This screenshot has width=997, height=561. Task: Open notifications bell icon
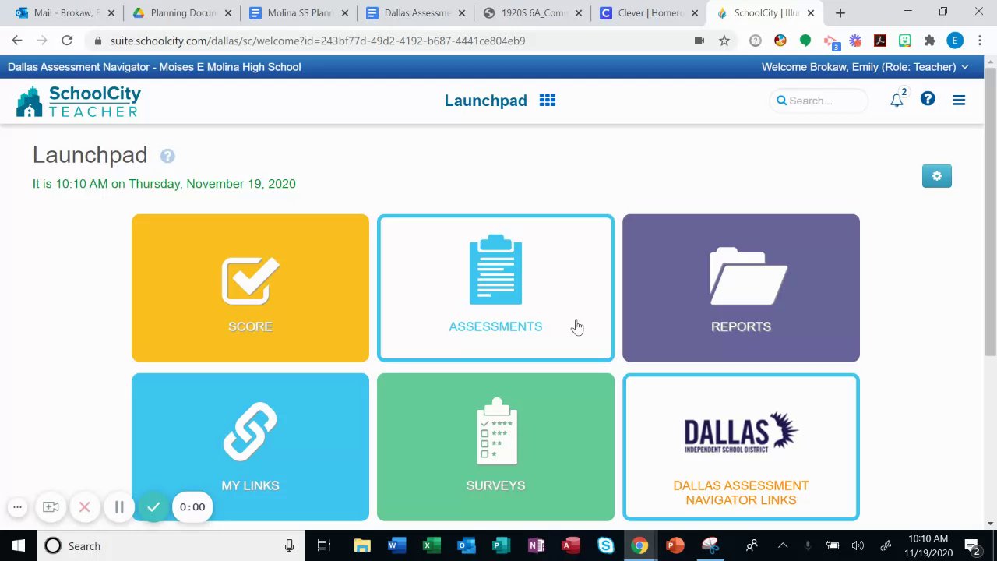click(897, 100)
